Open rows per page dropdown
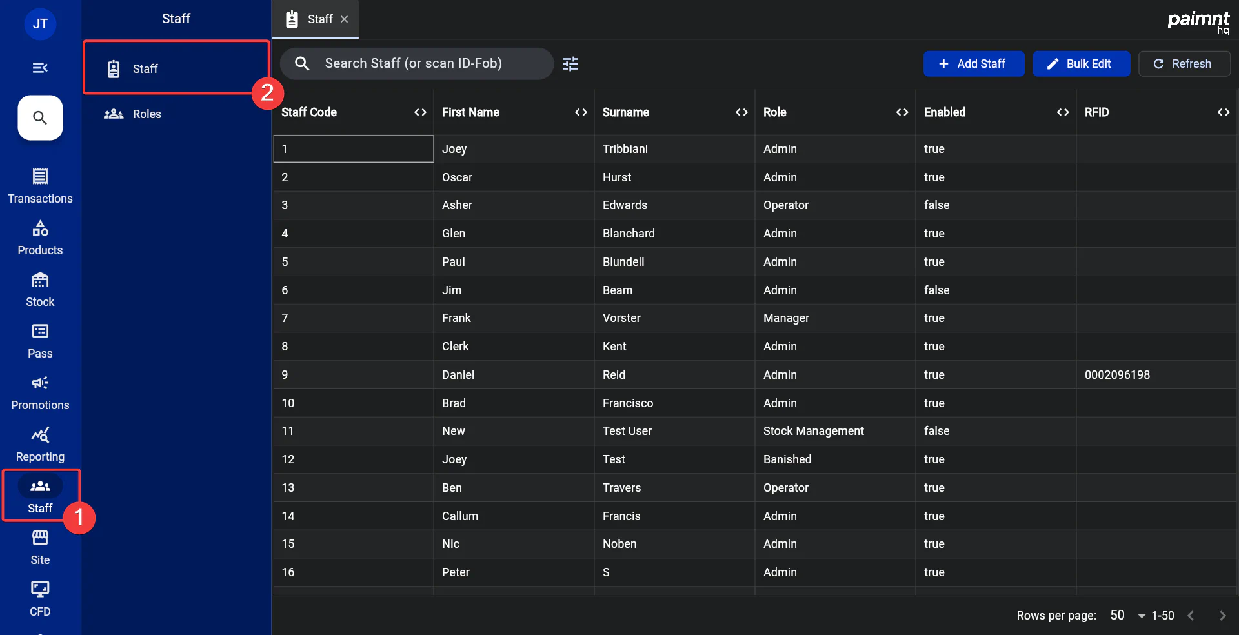This screenshot has height=635, width=1239. (1127, 616)
